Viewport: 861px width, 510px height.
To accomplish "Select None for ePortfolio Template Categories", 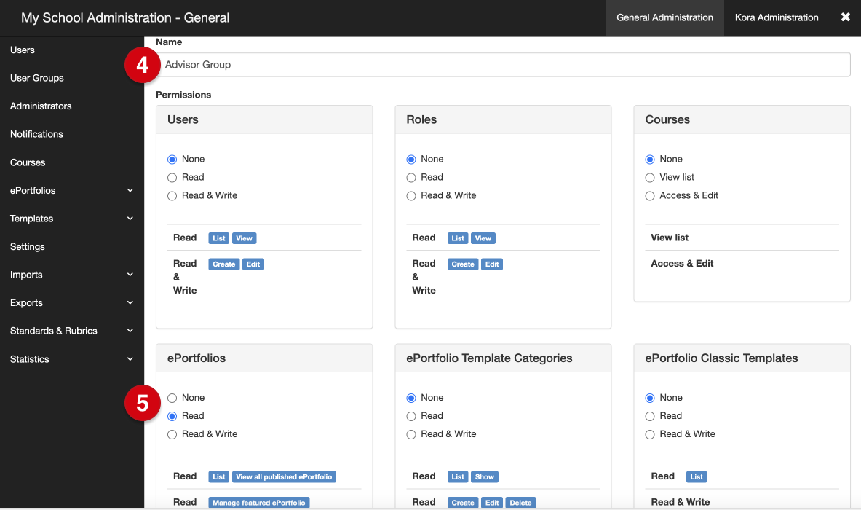I will click(x=410, y=398).
